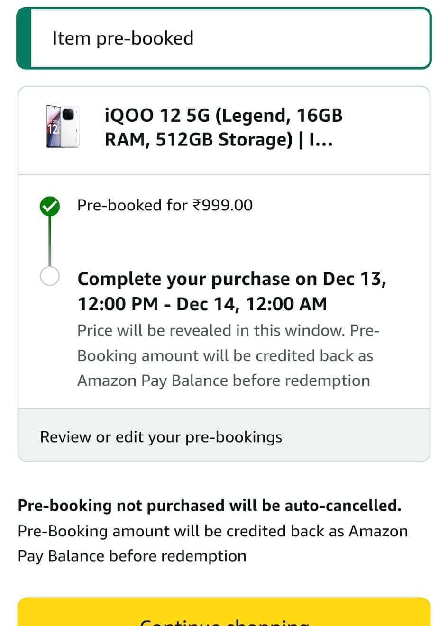The height and width of the screenshot is (626, 448).
Task: Click the bold auto-cancelled warning text
Action: (210, 506)
